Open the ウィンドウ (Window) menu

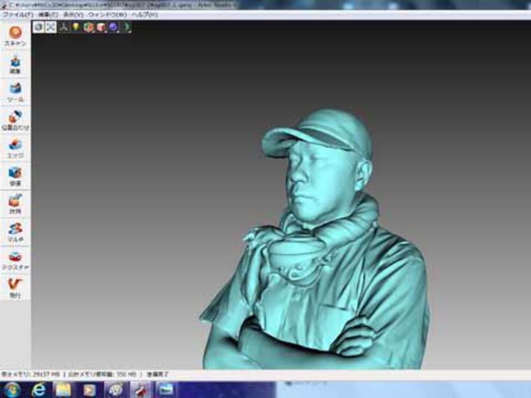[107, 14]
